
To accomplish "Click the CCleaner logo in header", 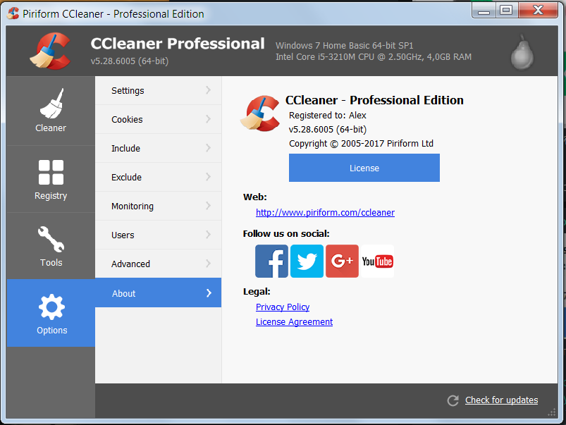I will [x=50, y=51].
